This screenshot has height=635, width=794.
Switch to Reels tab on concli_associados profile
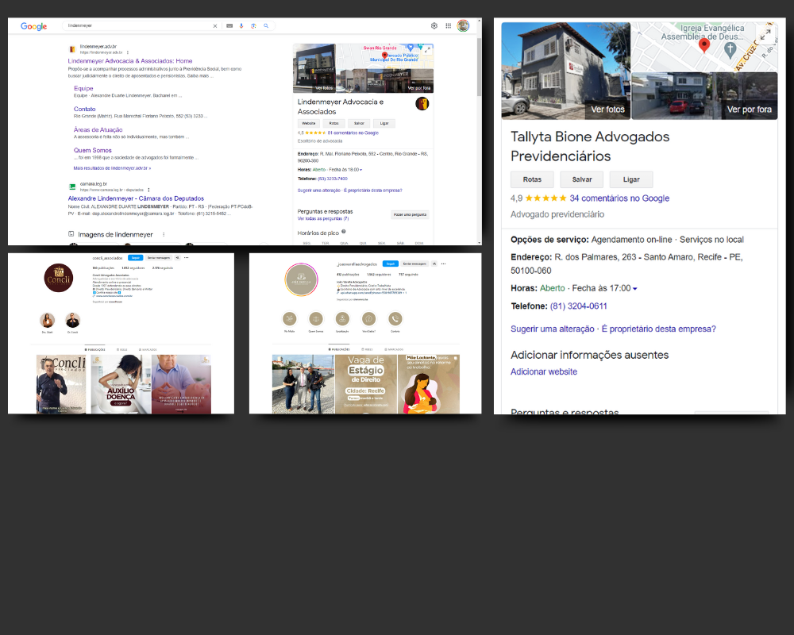[x=122, y=349]
